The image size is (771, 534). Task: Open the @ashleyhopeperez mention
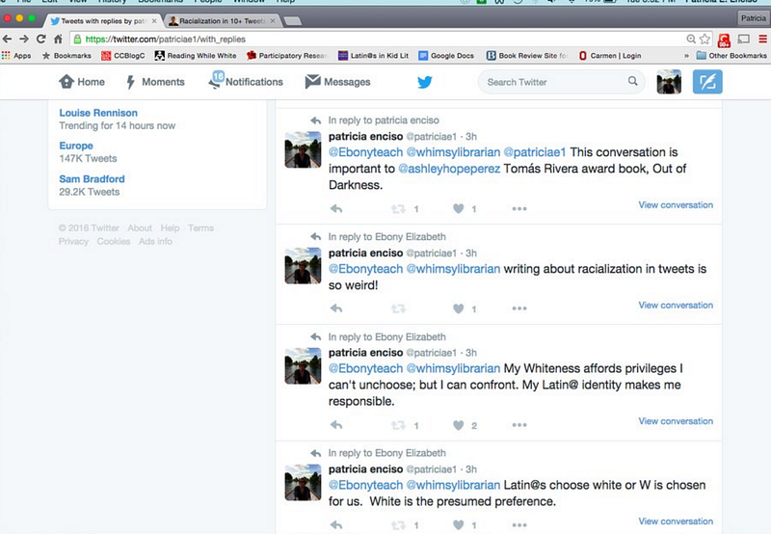(x=449, y=169)
